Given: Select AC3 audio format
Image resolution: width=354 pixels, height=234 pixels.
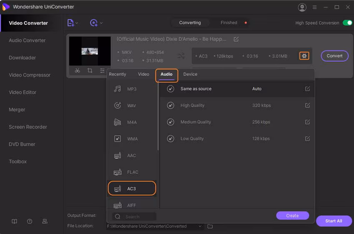Looking at the screenshot, I should [x=132, y=189].
